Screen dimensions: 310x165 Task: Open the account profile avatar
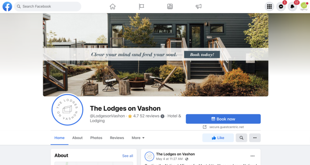click(304, 7)
